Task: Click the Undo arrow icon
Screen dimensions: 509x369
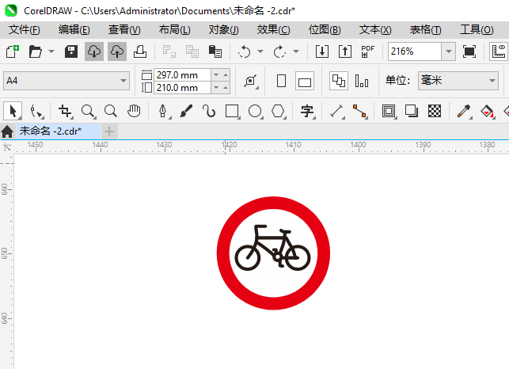Action: pos(244,51)
